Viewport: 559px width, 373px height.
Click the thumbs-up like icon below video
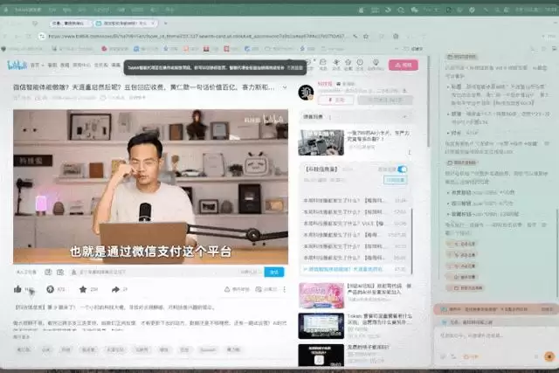[x=17, y=289]
